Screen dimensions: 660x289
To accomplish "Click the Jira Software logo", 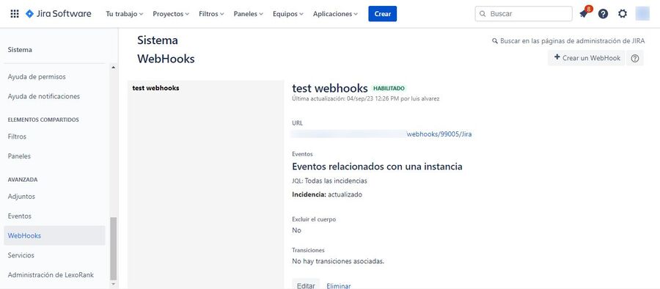I will (x=58, y=14).
